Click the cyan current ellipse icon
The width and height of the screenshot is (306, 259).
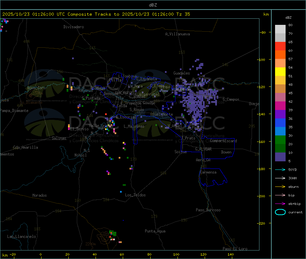pos(280,212)
